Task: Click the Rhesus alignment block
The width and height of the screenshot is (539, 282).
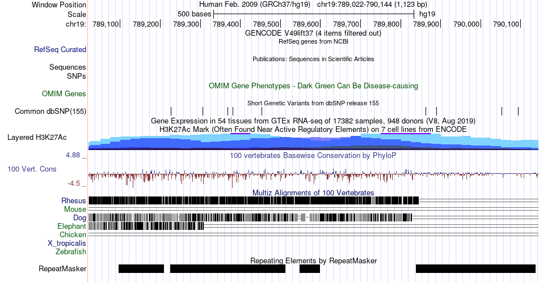Action: pos(254,200)
